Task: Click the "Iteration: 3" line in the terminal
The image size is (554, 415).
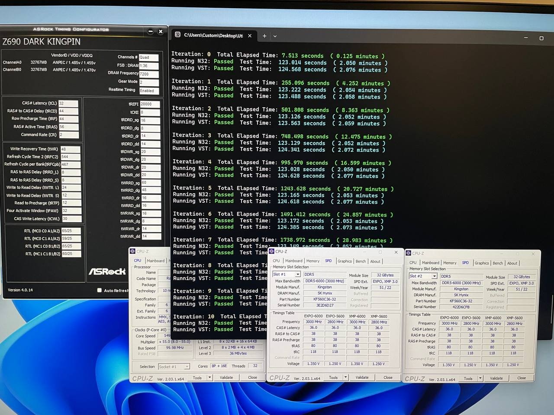Action: [x=282, y=136]
